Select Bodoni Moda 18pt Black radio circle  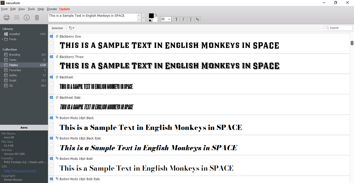click(51, 124)
